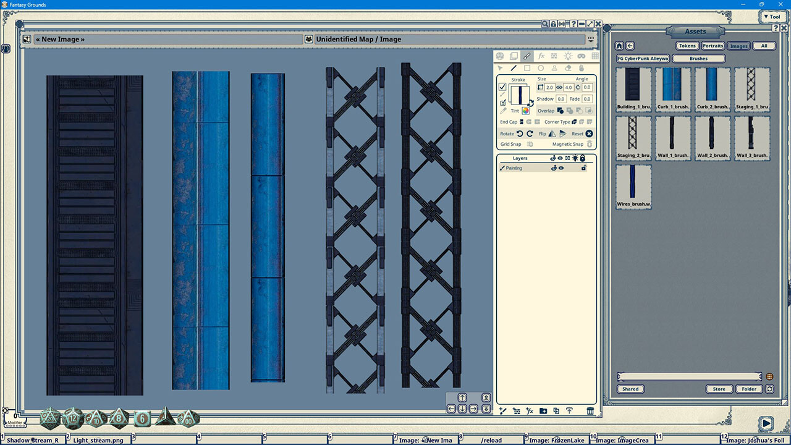Open the image window options menu near Unidentified Map
Image resolution: width=791 pixels, height=445 pixels.
pos(591,39)
